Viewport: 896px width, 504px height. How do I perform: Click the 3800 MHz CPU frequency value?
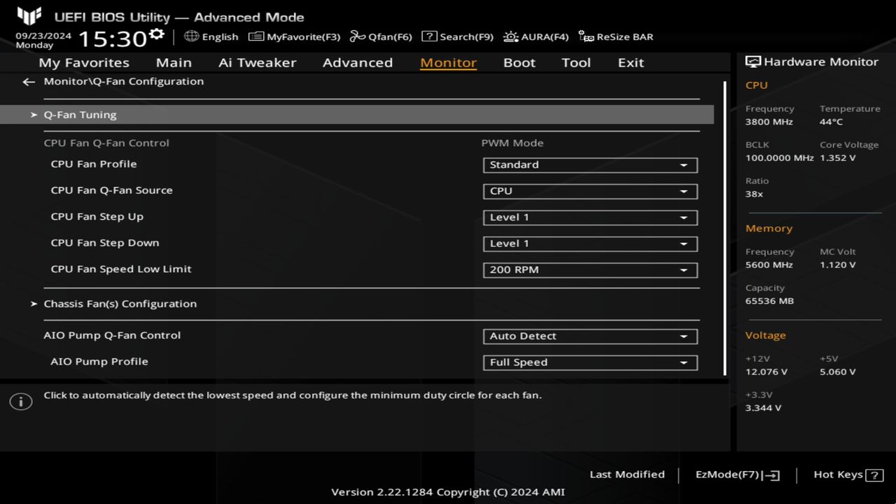769,122
